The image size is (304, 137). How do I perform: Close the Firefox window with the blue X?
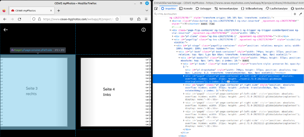point(148,3)
